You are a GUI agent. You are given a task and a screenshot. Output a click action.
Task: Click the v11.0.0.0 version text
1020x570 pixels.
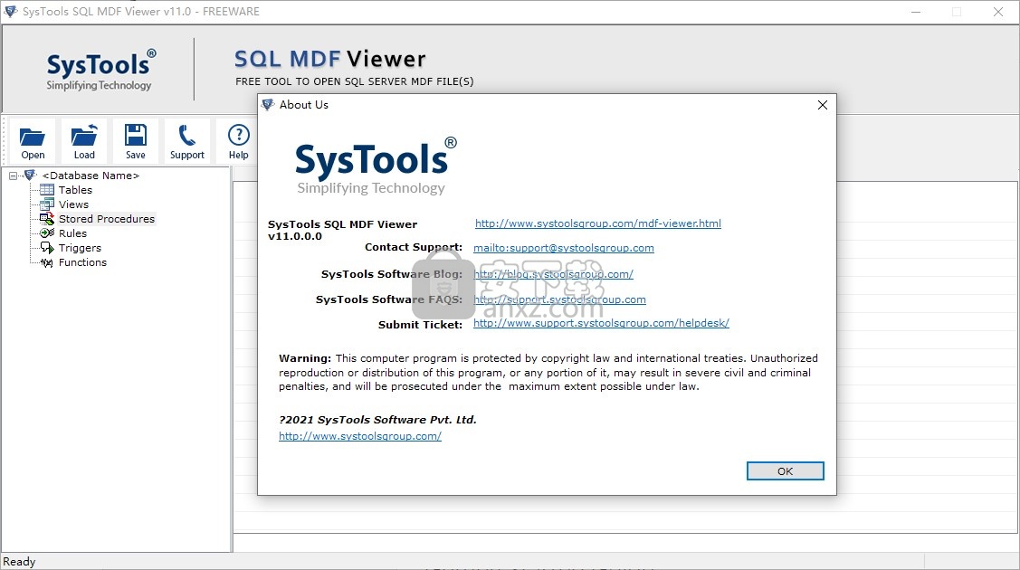(295, 236)
